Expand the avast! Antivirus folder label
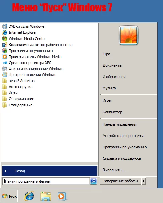This screenshot has width=163, height=203. tap(21, 81)
